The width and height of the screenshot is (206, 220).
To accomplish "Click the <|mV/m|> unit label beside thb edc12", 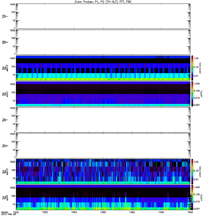I will click(x=200, y=68).
